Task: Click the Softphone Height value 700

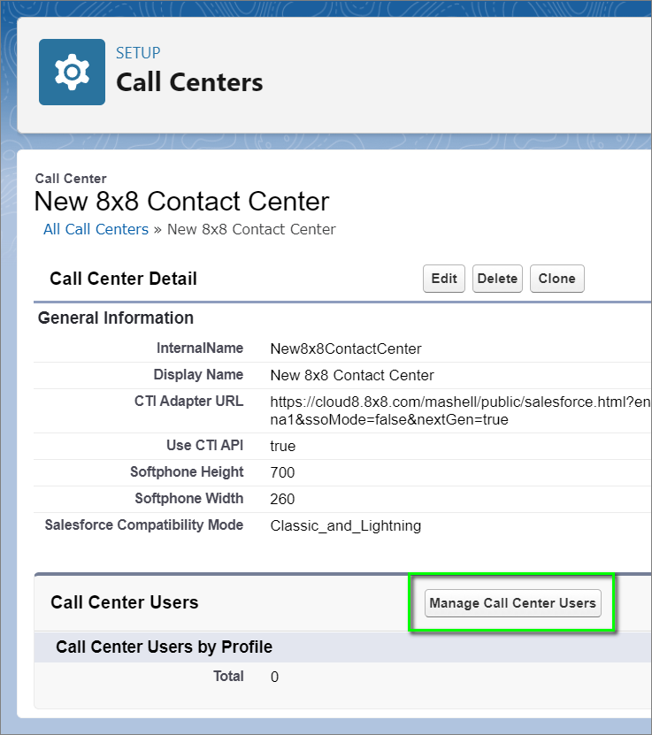Action: (282, 472)
